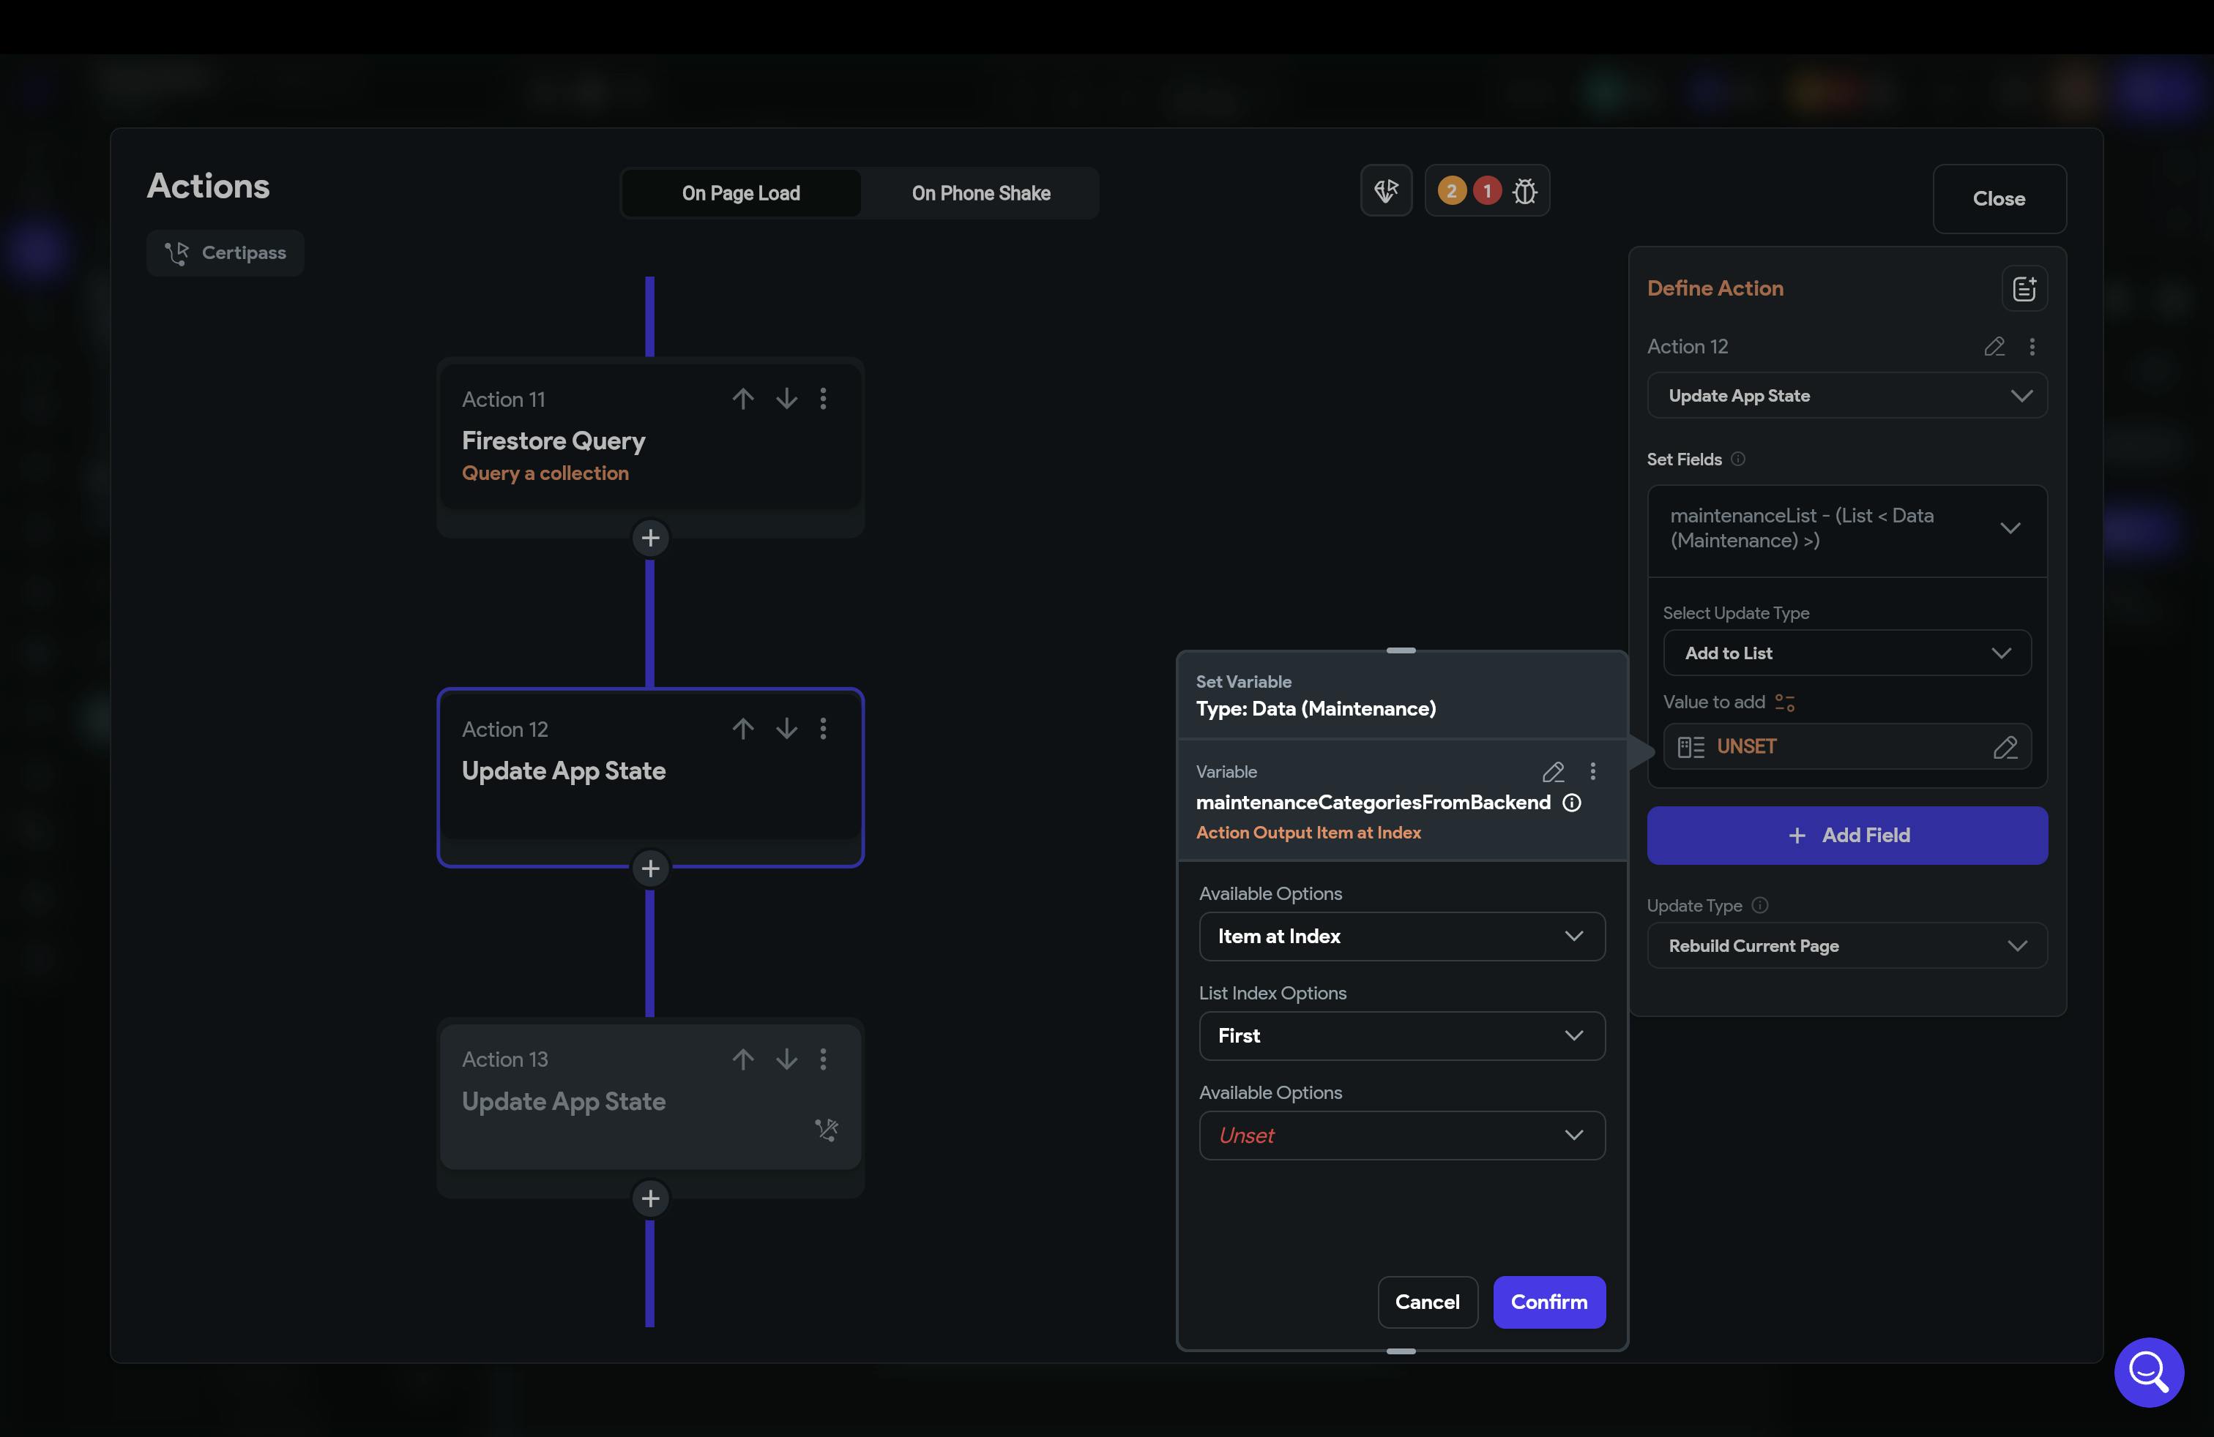Click plus button below Action 12 card
Screen dimensions: 2214x1437
tap(650, 868)
